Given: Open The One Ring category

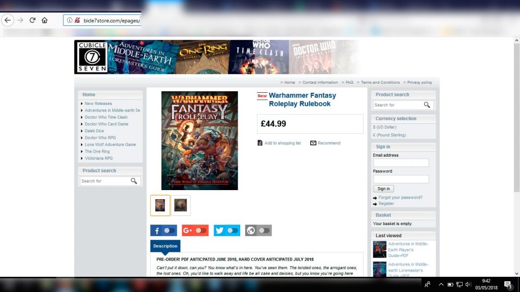Looking at the screenshot, I should tap(97, 152).
